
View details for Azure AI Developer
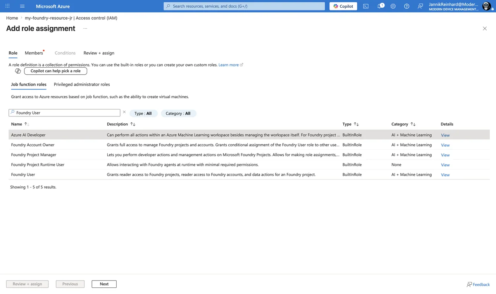coord(445,135)
